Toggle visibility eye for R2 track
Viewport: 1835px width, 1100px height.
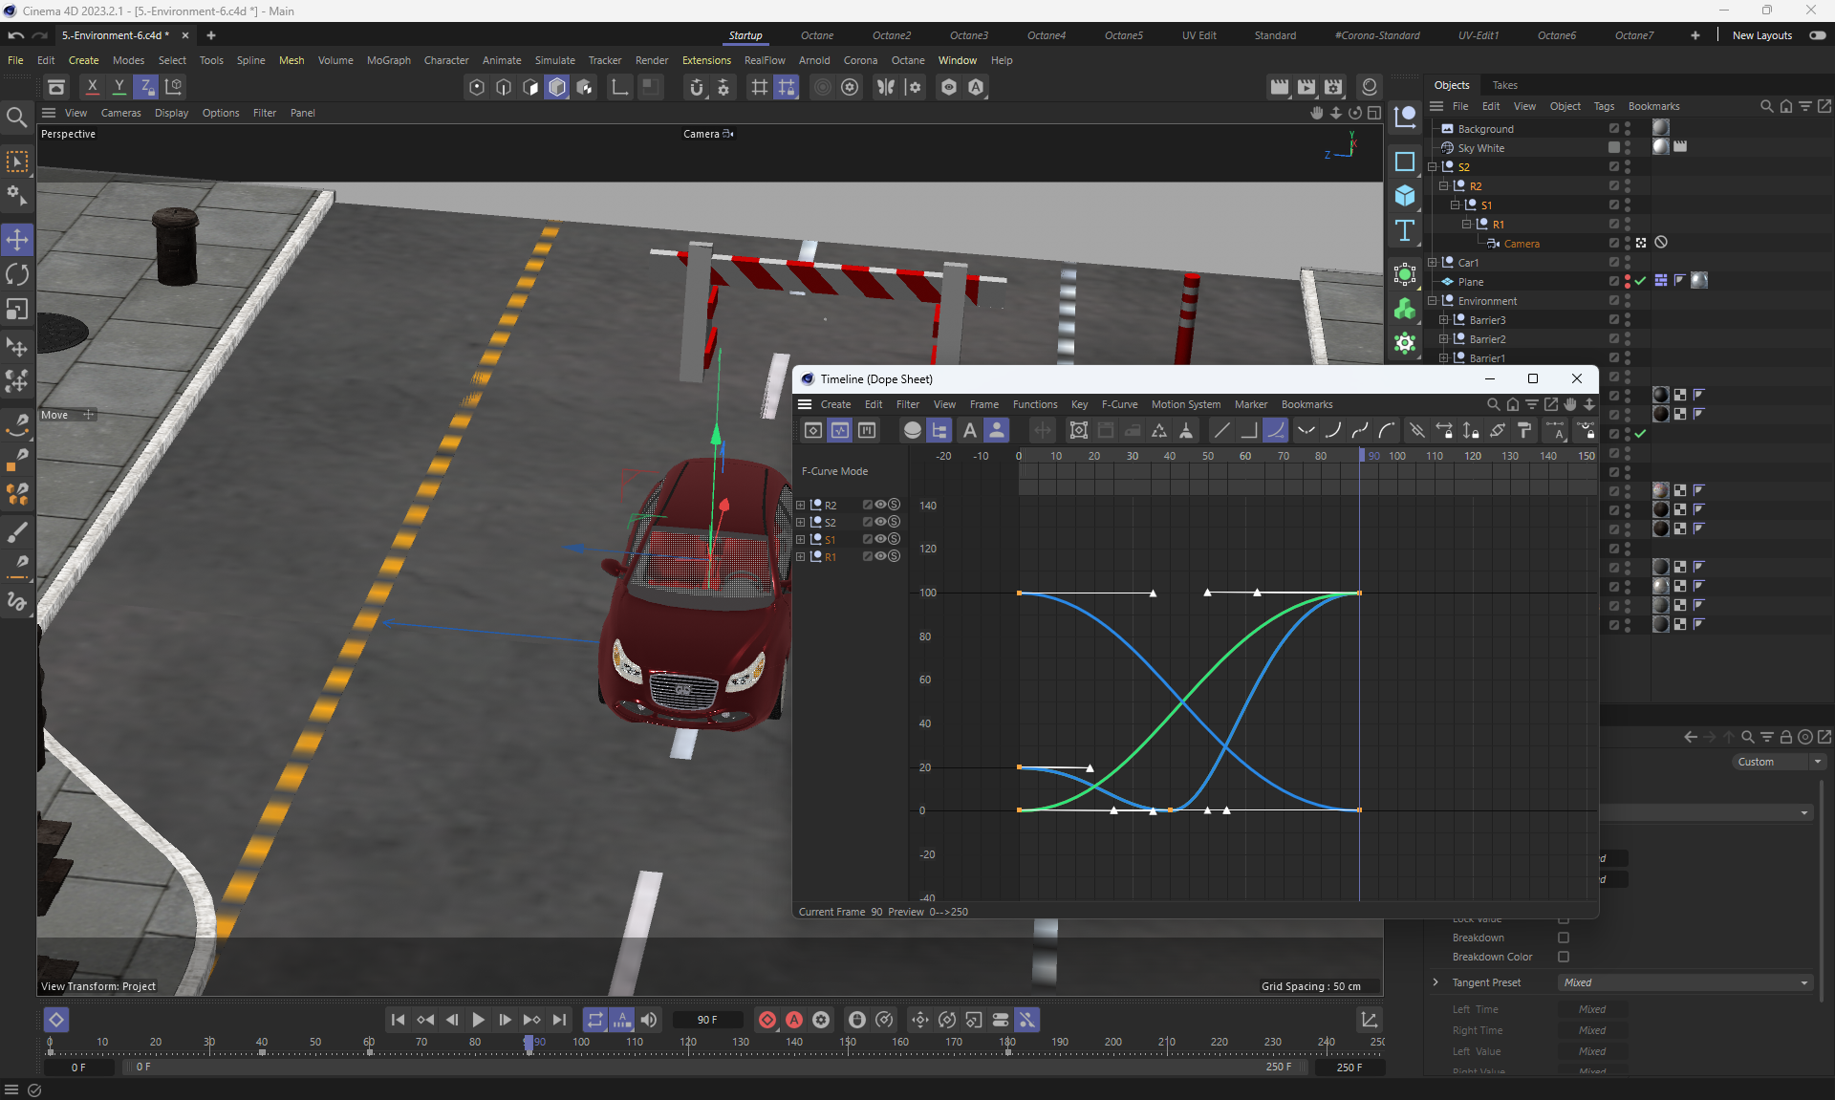880,505
